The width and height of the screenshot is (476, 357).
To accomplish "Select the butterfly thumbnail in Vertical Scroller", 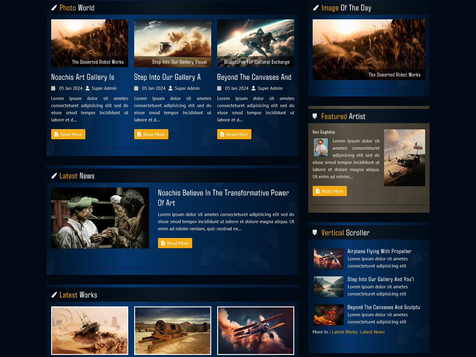I will [x=329, y=315].
